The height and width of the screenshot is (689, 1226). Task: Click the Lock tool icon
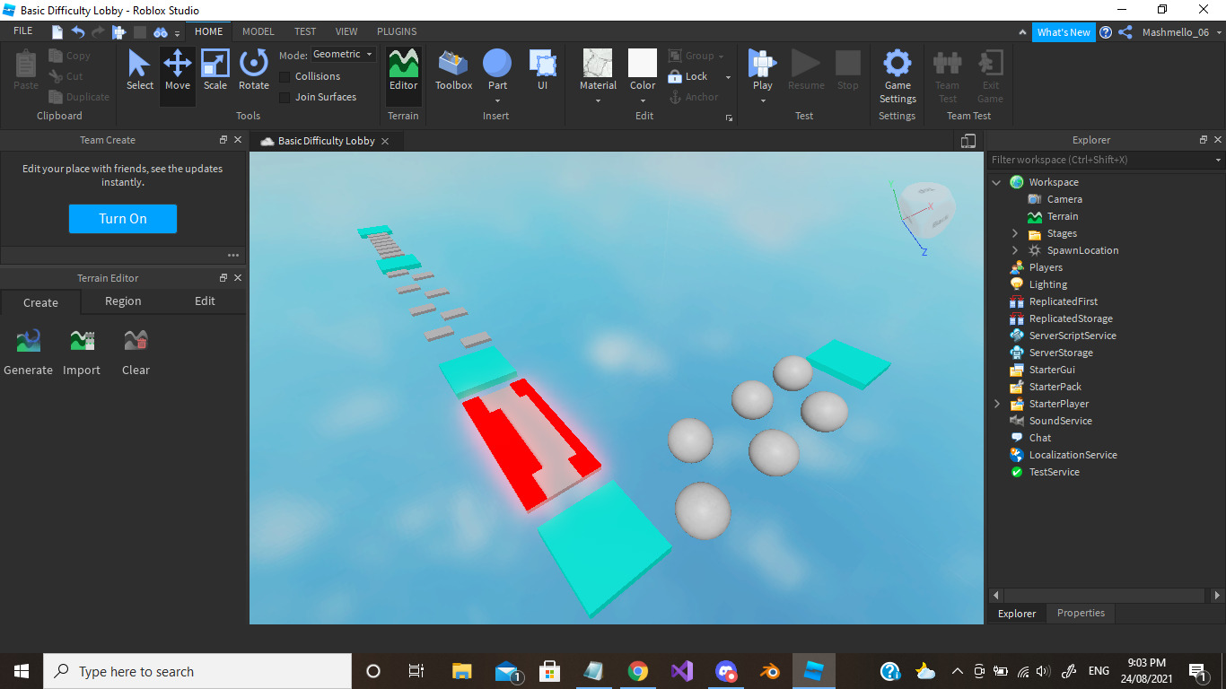click(x=676, y=76)
